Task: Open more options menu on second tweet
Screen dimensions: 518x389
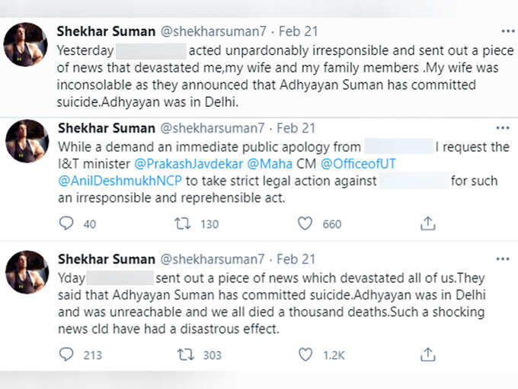Action: click(x=503, y=127)
